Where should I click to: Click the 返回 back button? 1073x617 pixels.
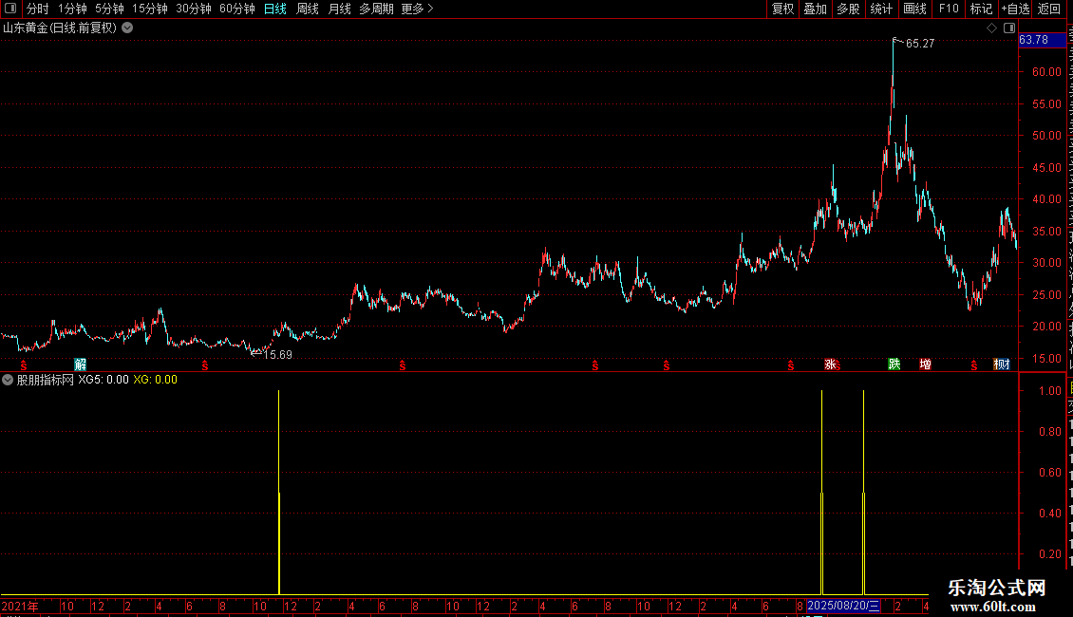coord(1049,9)
